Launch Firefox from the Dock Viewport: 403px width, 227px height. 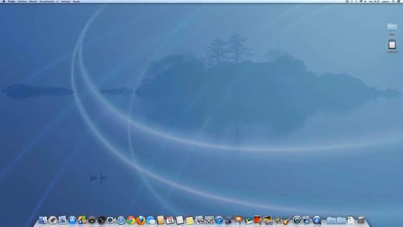[140, 220]
